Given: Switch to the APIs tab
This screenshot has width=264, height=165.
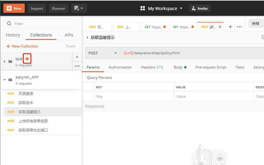Looking at the screenshot, I should (69, 35).
